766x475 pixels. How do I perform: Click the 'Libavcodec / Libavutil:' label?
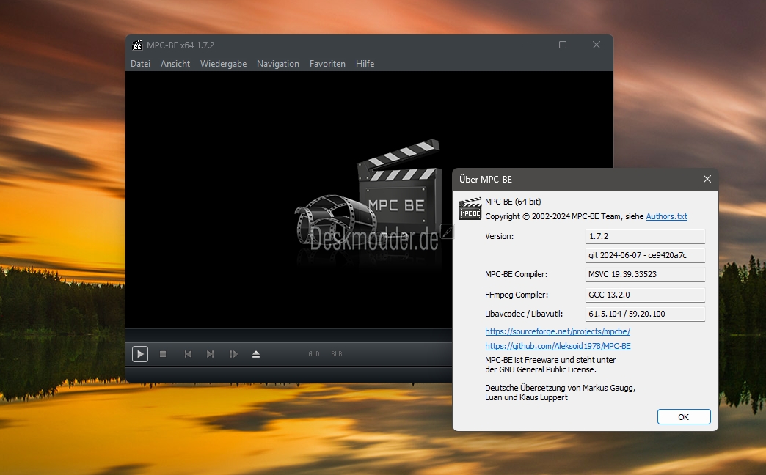coord(524,314)
